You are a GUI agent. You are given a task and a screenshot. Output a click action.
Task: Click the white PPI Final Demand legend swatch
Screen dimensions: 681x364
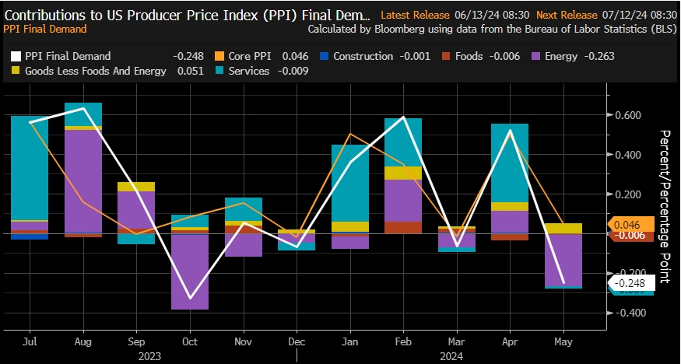pos(14,56)
